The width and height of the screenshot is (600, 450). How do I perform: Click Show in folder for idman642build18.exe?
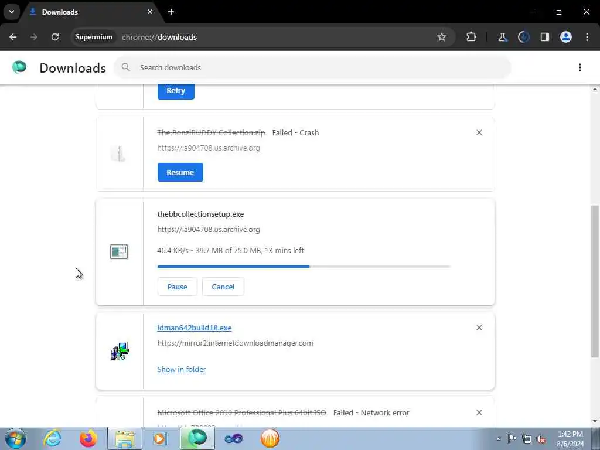point(182,370)
